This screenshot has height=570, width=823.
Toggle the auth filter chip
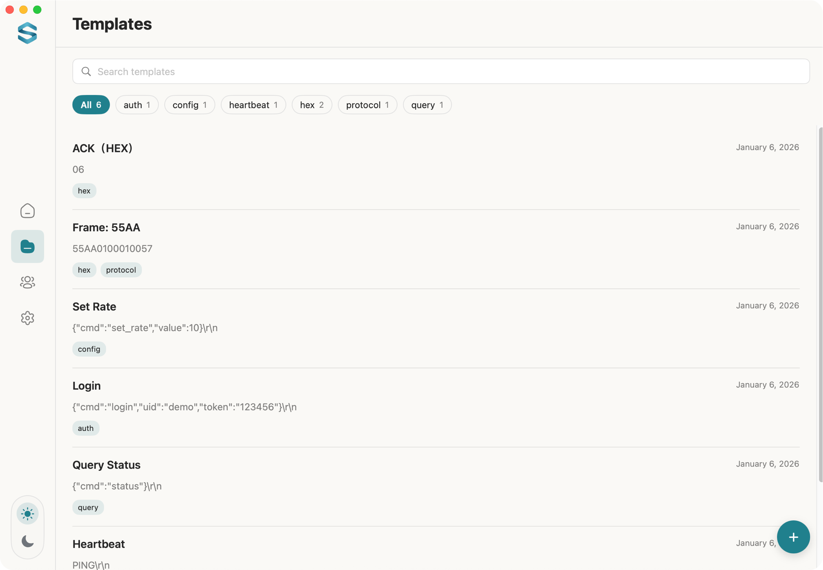click(137, 105)
